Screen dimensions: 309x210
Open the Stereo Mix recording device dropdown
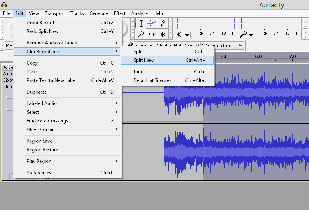click(167, 46)
